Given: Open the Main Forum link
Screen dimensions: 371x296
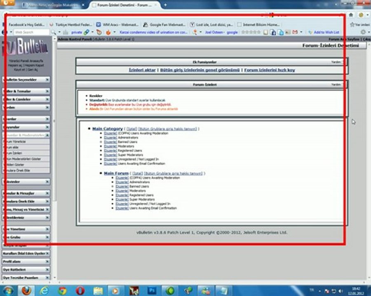Looking at the screenshot, I should coord(116,173).
